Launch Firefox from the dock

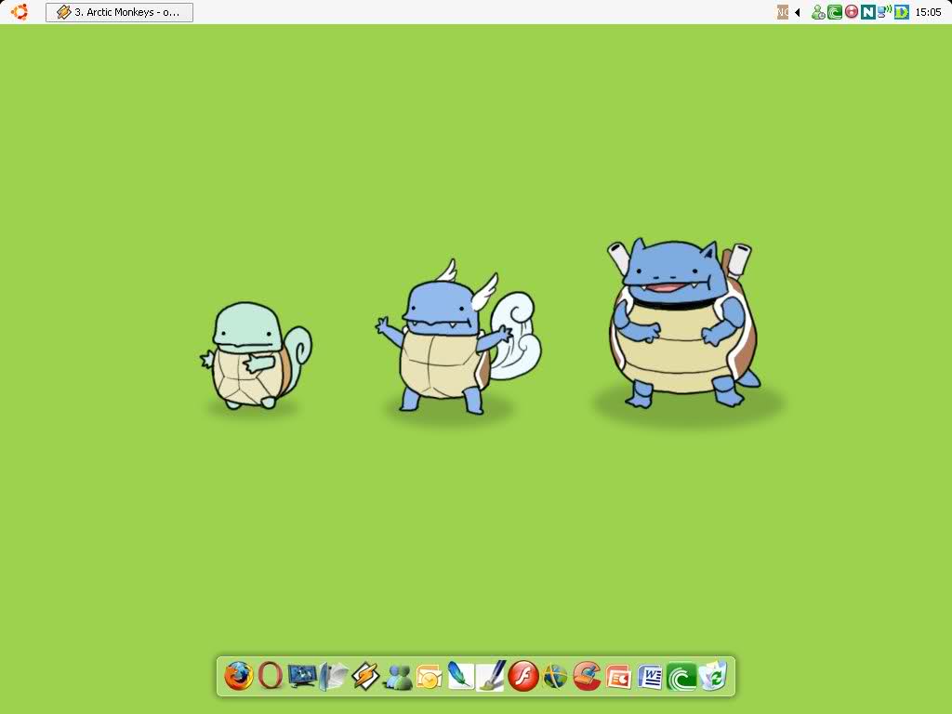pyautogui.click(x=239, y=676)
